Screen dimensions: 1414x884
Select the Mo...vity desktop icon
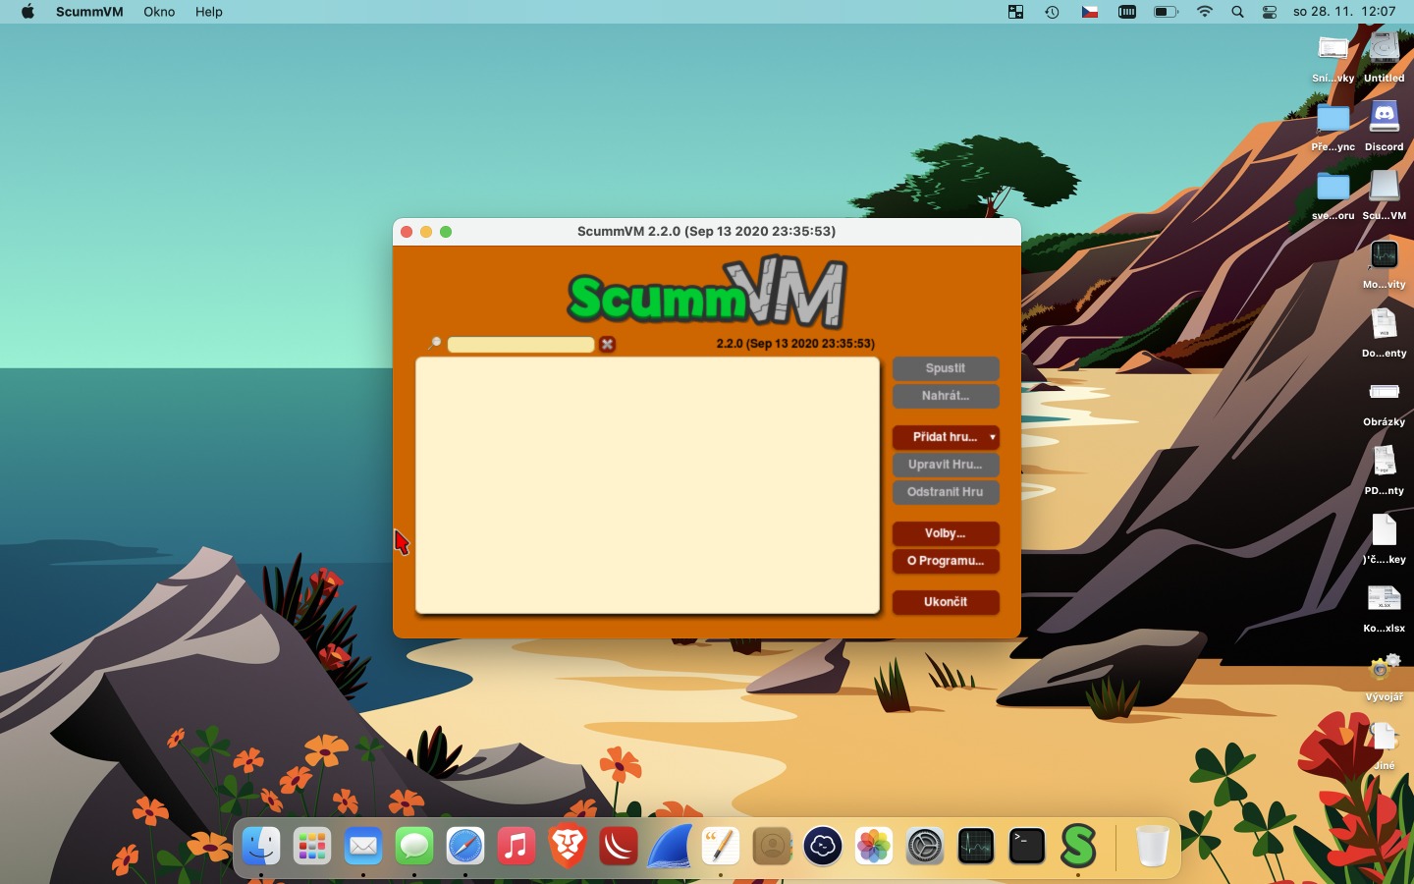click(1385, 263)
